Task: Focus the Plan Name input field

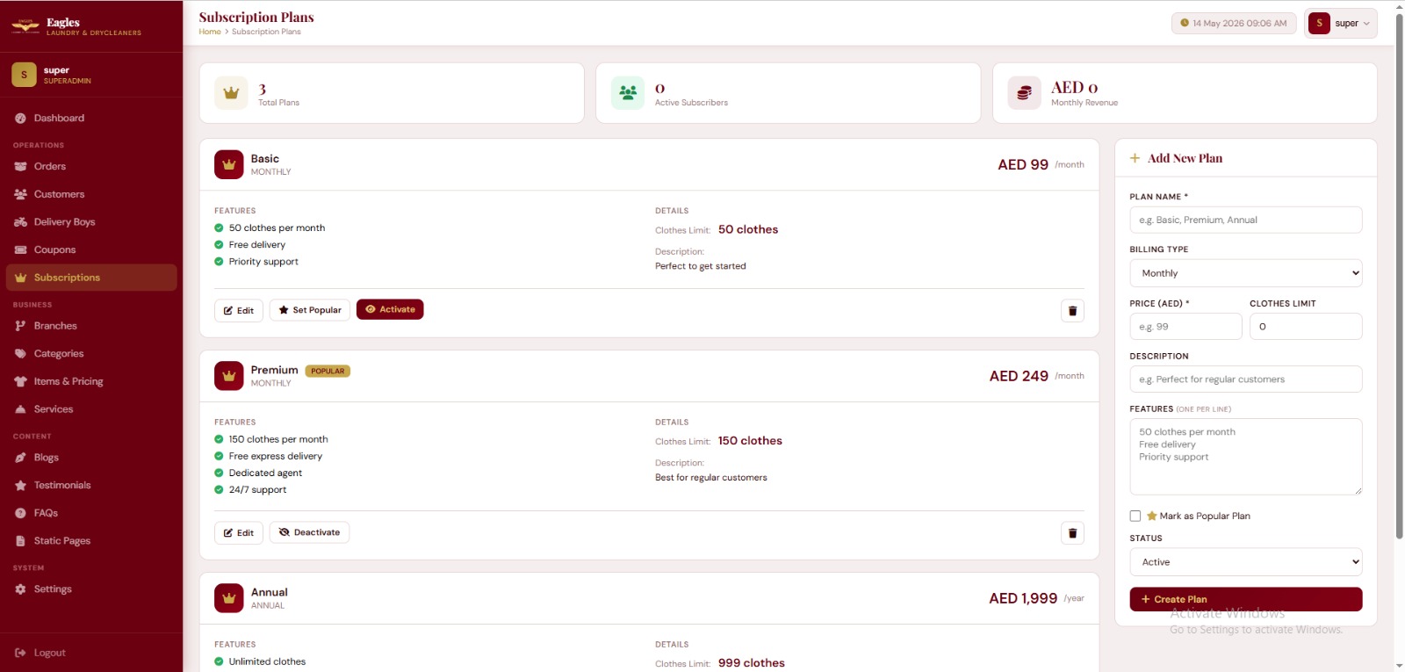Action: click(x=1246, y=220)
